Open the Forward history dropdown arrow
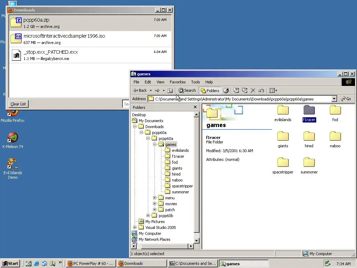 pyautogui.click(x=164, y=90)
